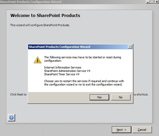Image resolution: width=159 pixels, height=136 pixels.
Task: Cancel the SharePoint configuration wizard
Action: click(142, 130)
